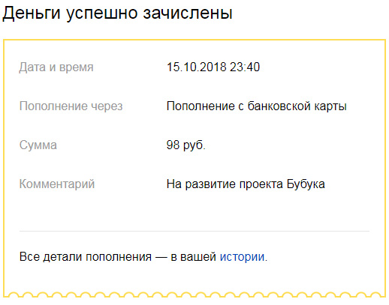Click the word зачислены in the heading
This screenshot has width=389, height=305.
188,13
